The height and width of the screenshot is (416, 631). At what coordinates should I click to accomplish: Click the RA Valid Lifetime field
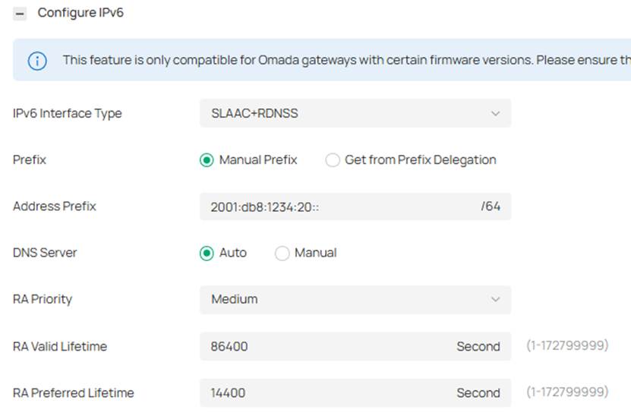point(355,346)
